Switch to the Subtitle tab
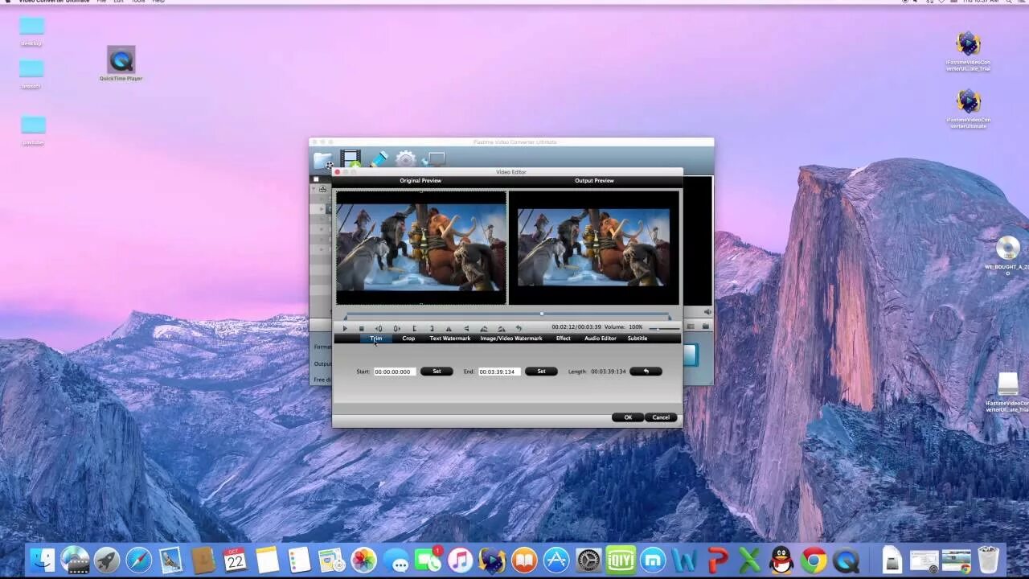 click(x=637, y=339)
